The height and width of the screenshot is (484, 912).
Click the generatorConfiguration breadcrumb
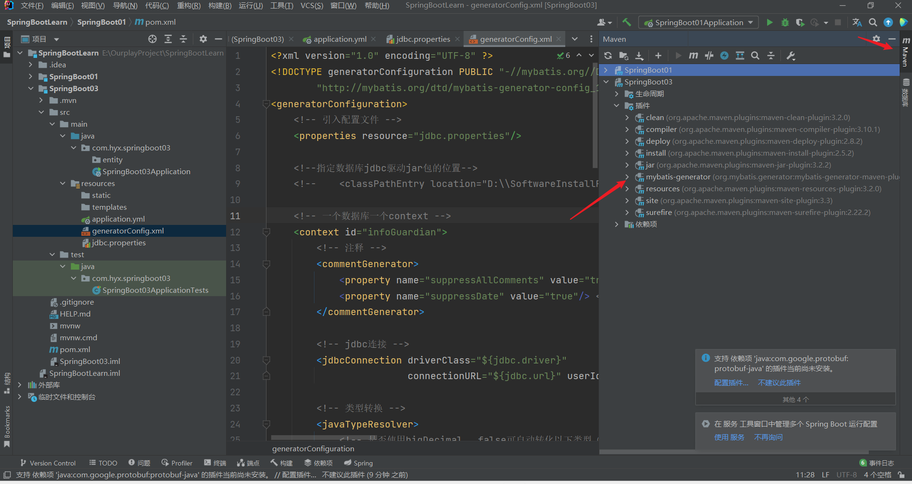313,448
